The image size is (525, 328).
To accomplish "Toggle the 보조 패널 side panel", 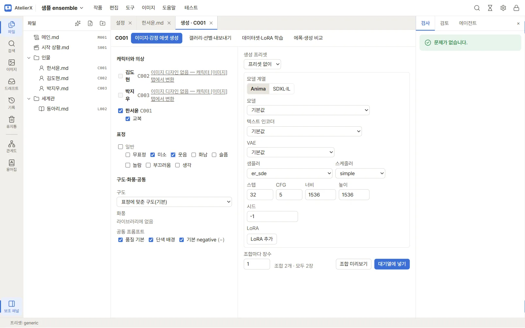I will [11, 306].
